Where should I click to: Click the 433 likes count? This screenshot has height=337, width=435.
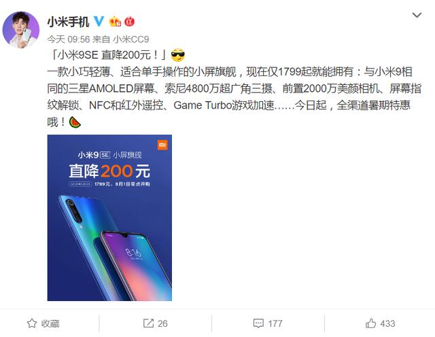387,323
